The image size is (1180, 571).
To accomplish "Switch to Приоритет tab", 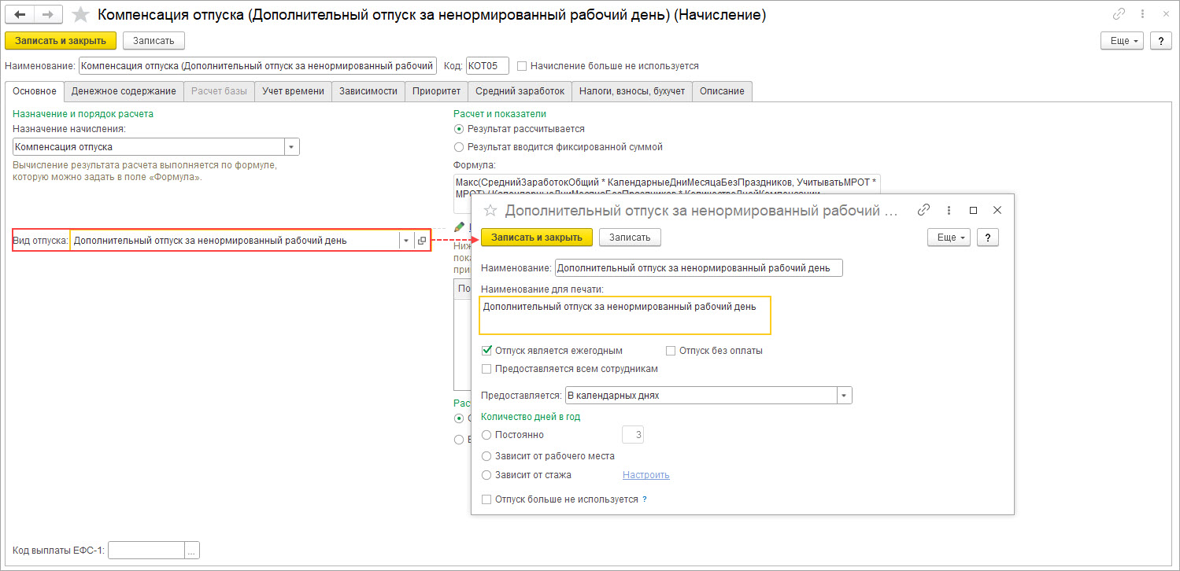I will coord(436,91).
